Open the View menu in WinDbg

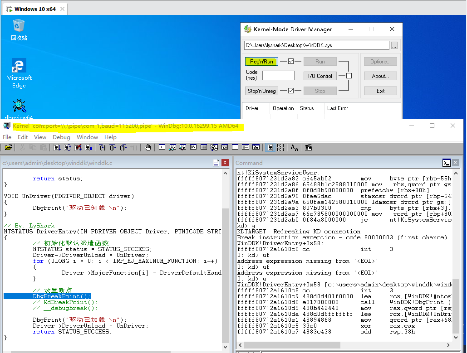click(x=40, y=137)
